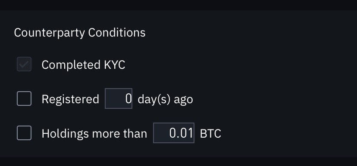
Task: Click the day(s) ago label
Action: click(165, 99)
